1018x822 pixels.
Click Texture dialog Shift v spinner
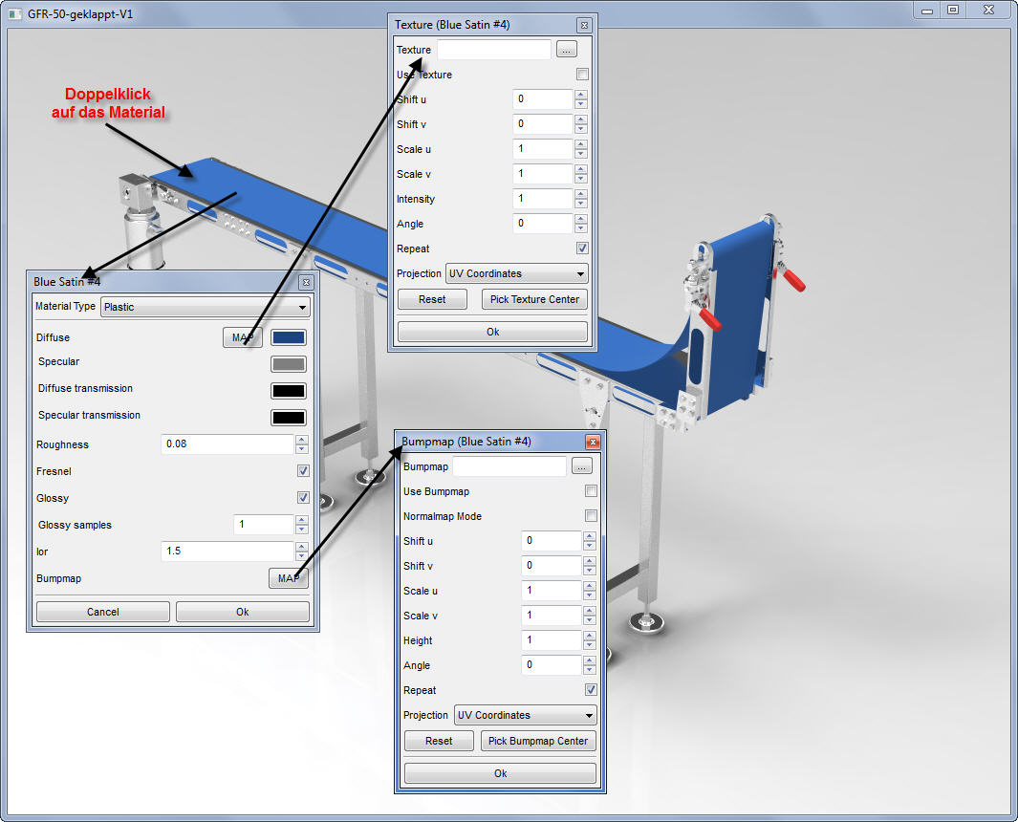click(581, 124)
